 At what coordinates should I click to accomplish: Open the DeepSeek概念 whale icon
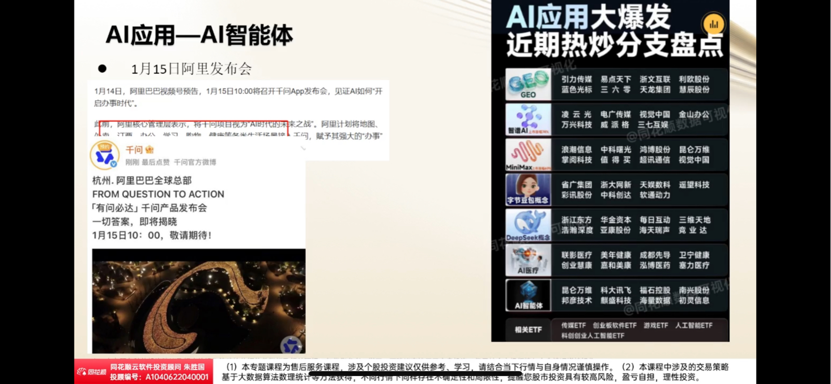click(x=528, y=225)
